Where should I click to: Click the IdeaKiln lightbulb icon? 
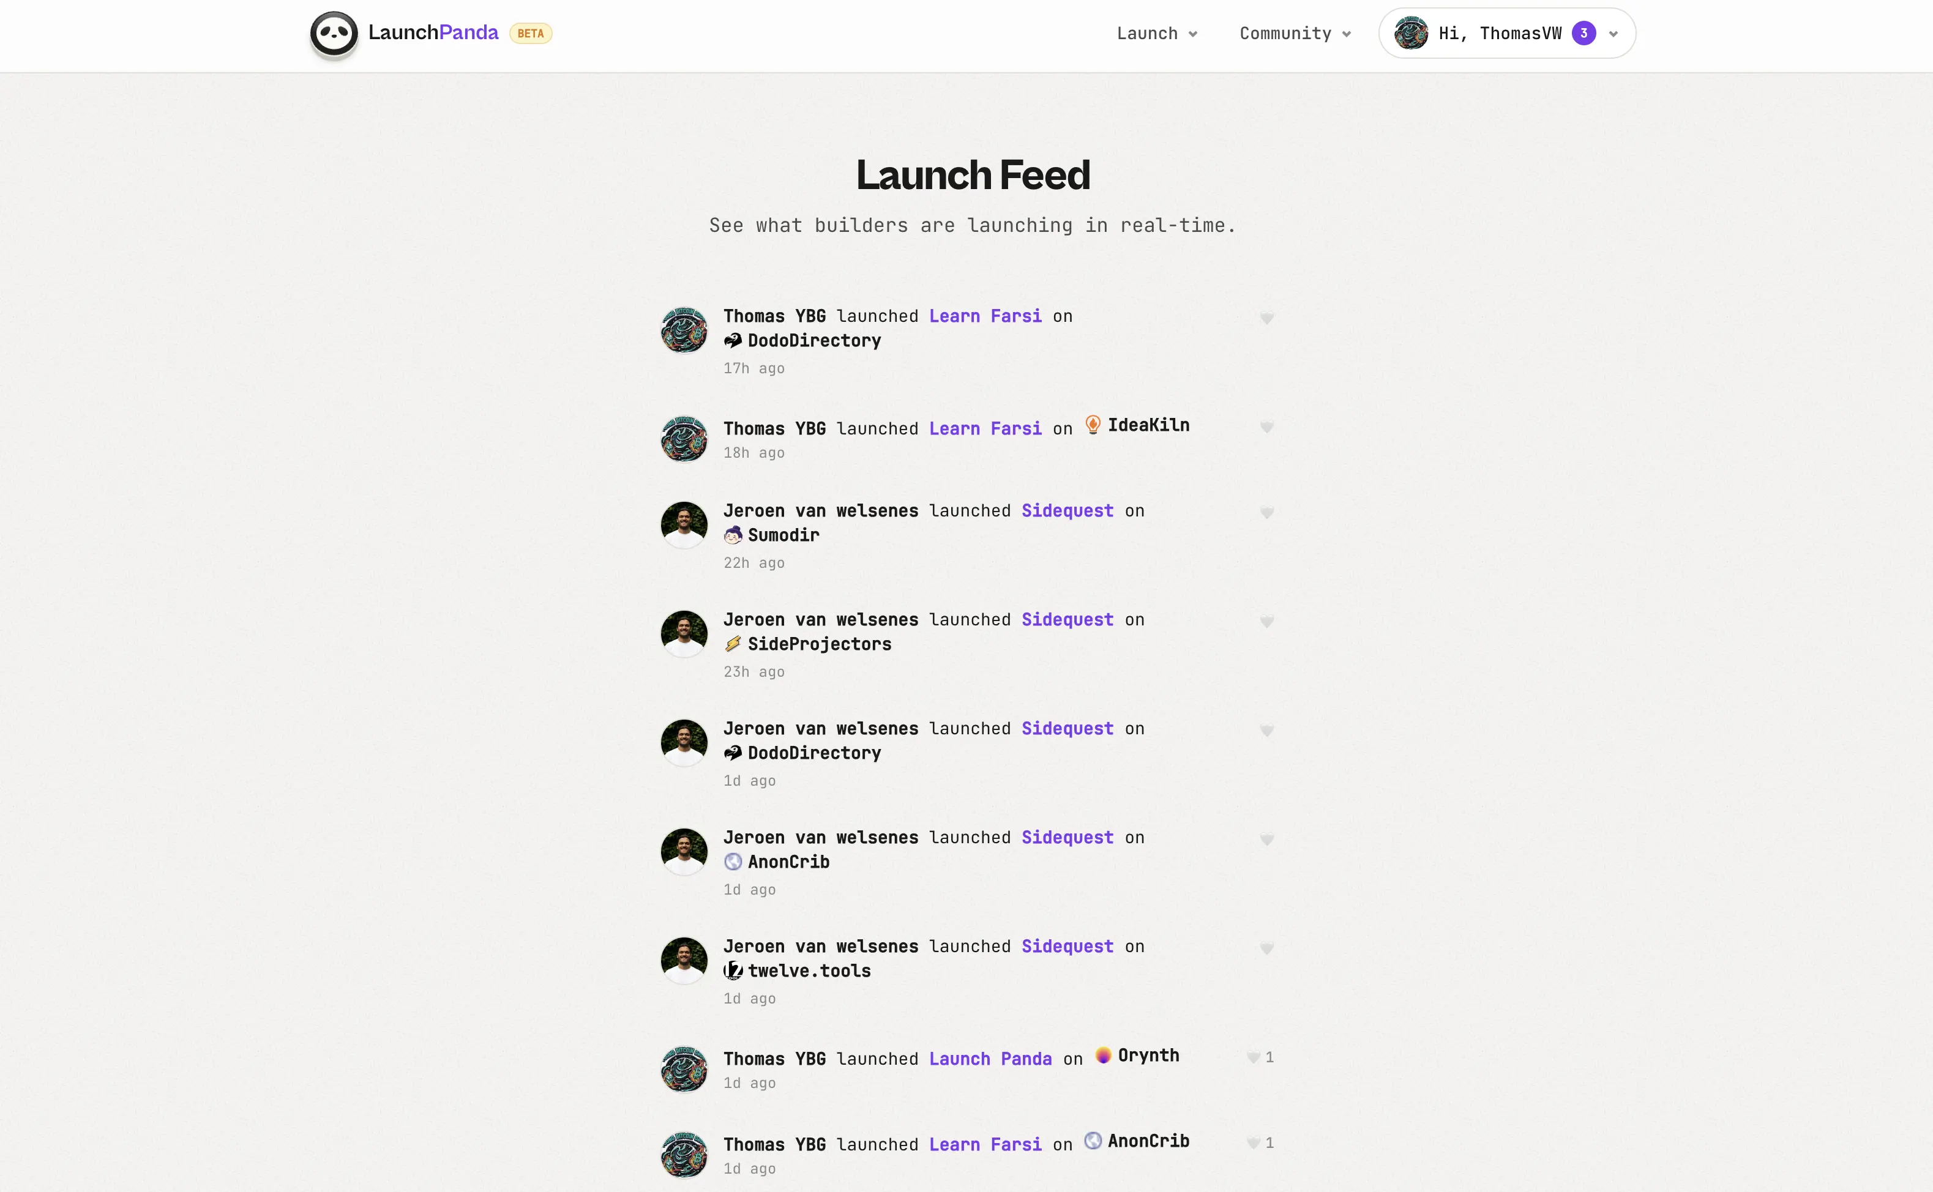(1093, 425)
